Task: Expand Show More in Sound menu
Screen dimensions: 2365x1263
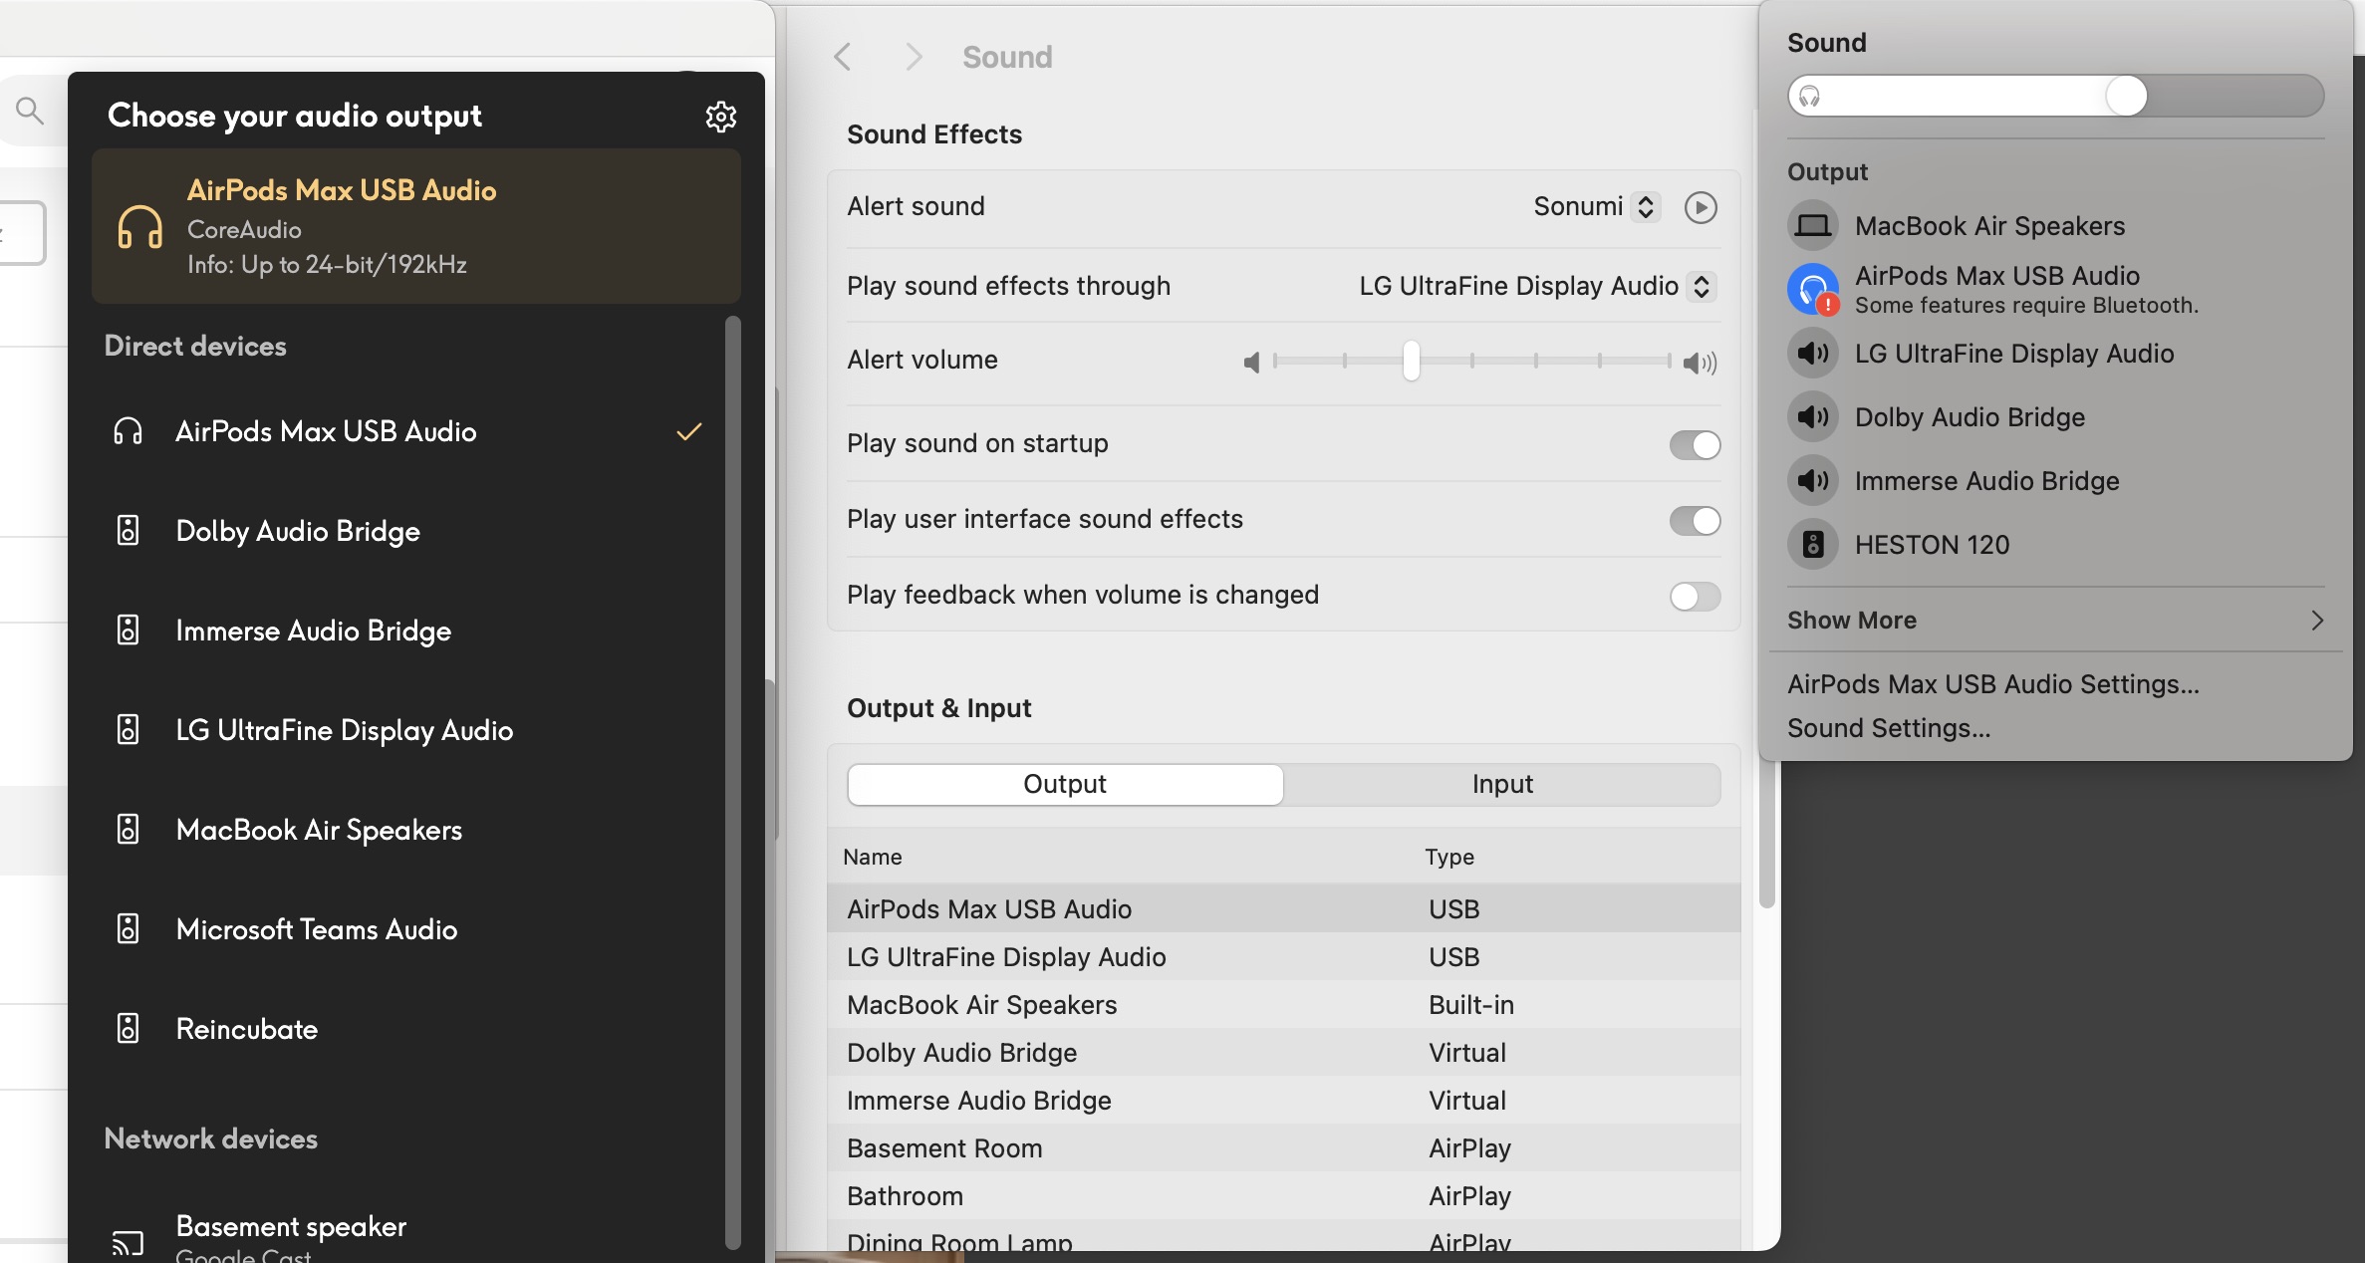Action: click(x=2055, y=621)
